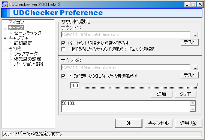
Task: Open browse button for Sound 1 file
Action: (x=196, y=35)
